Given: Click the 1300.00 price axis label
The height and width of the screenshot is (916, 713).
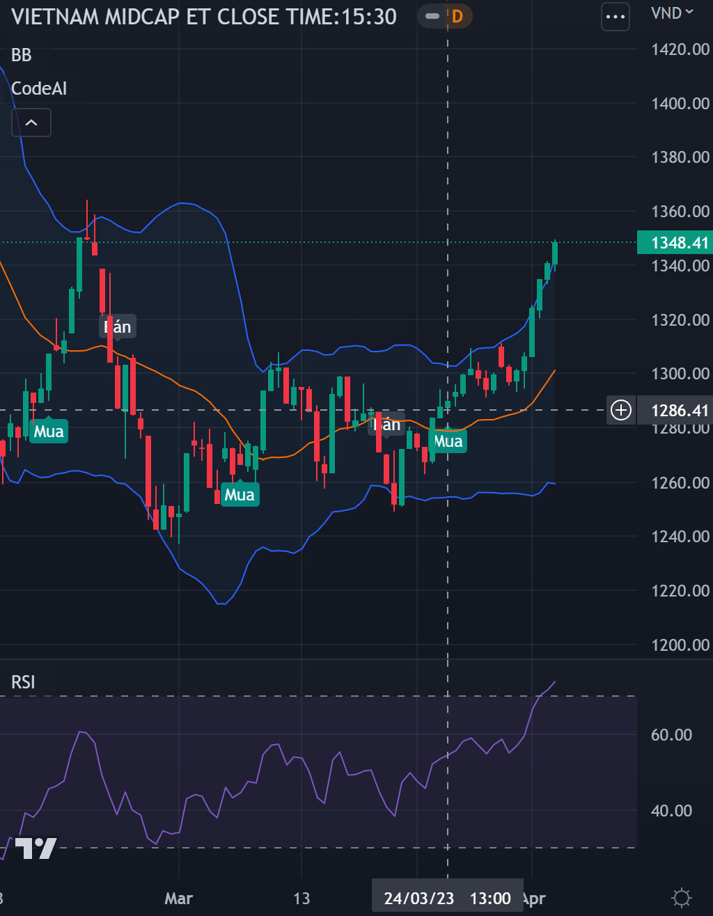Looking at the screenshot, I should pos(680,374).
